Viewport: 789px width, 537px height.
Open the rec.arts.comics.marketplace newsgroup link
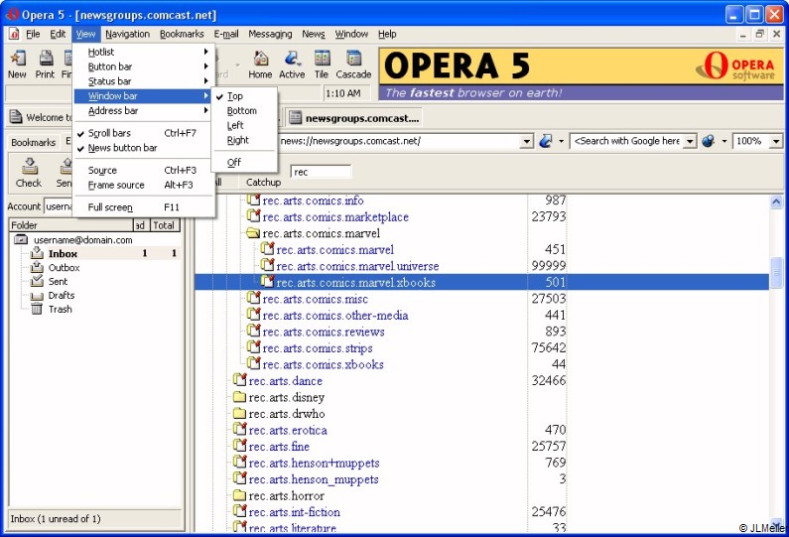coord(335,217)
